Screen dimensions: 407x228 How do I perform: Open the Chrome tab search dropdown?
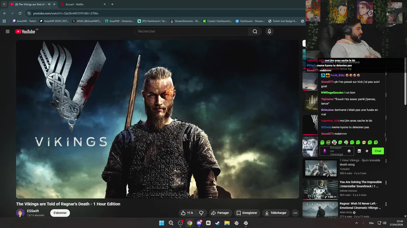tap(4, 4)
